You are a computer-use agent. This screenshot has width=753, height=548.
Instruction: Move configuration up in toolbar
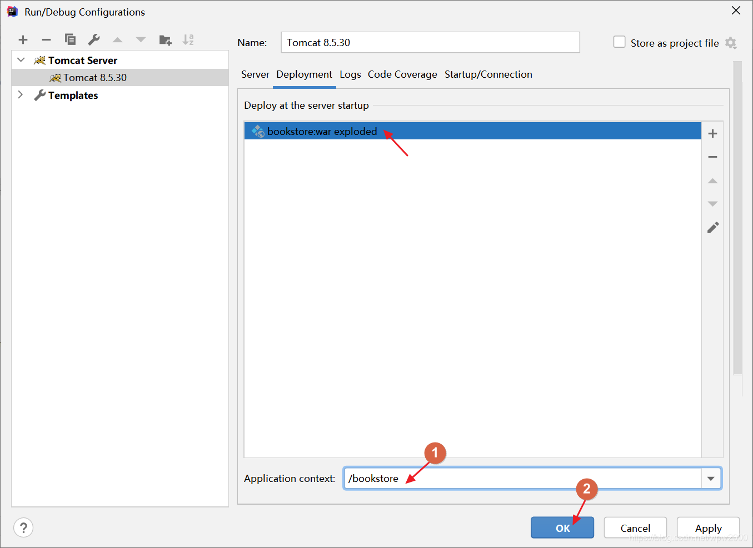point(117,39)
